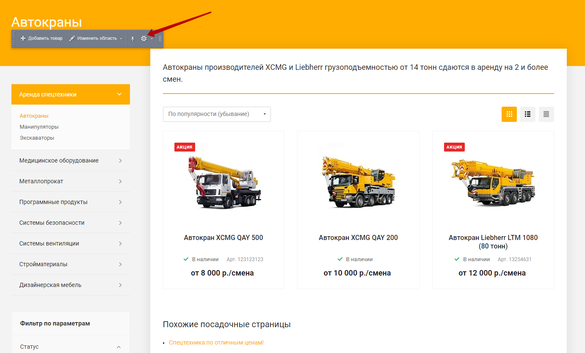Screen dimensions: 585x353
Task: Open the 'По популярности (убывание)' sort dropdown
Action: point(217,114)
